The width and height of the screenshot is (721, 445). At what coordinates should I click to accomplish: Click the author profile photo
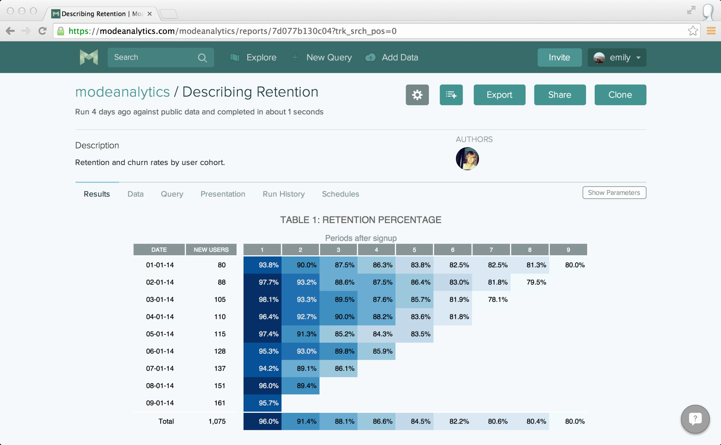[x=467, y=159]
